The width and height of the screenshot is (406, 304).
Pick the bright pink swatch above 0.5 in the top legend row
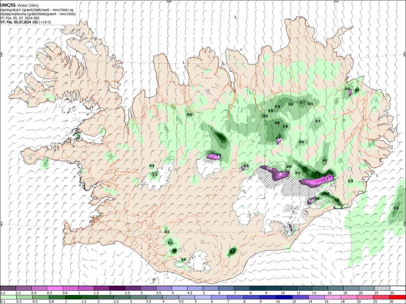(x=55, y=288)
